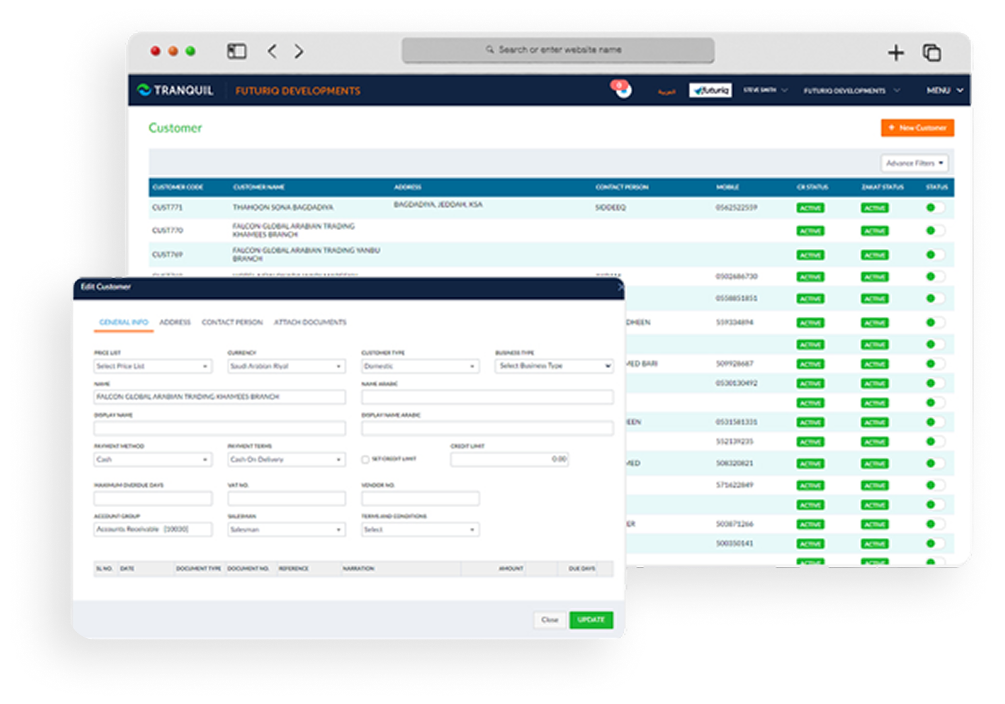Image resolution: width=1005 pixels, height=704 pixels.
Task: Check the Set Credit Limit checkbox
Action: (x=365, y=459)
